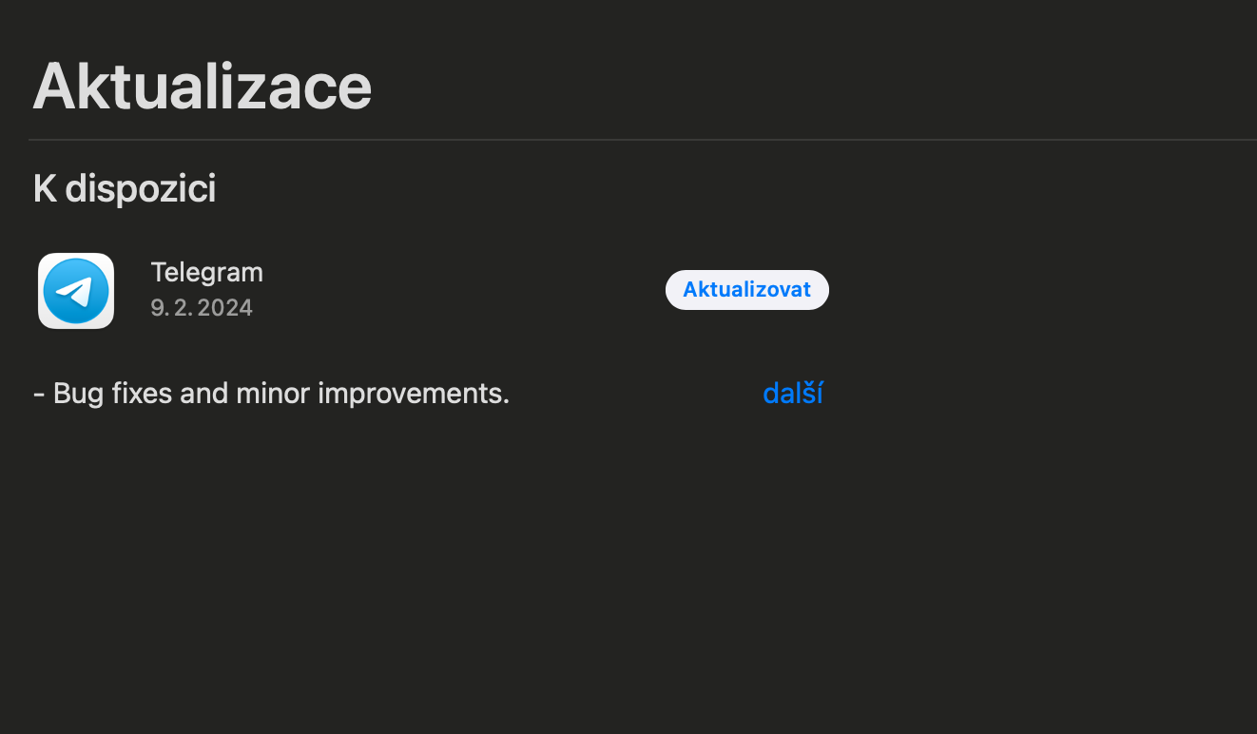Open Telegram via its paper plane logo
Screen dimensions: 1257x734
76,290
